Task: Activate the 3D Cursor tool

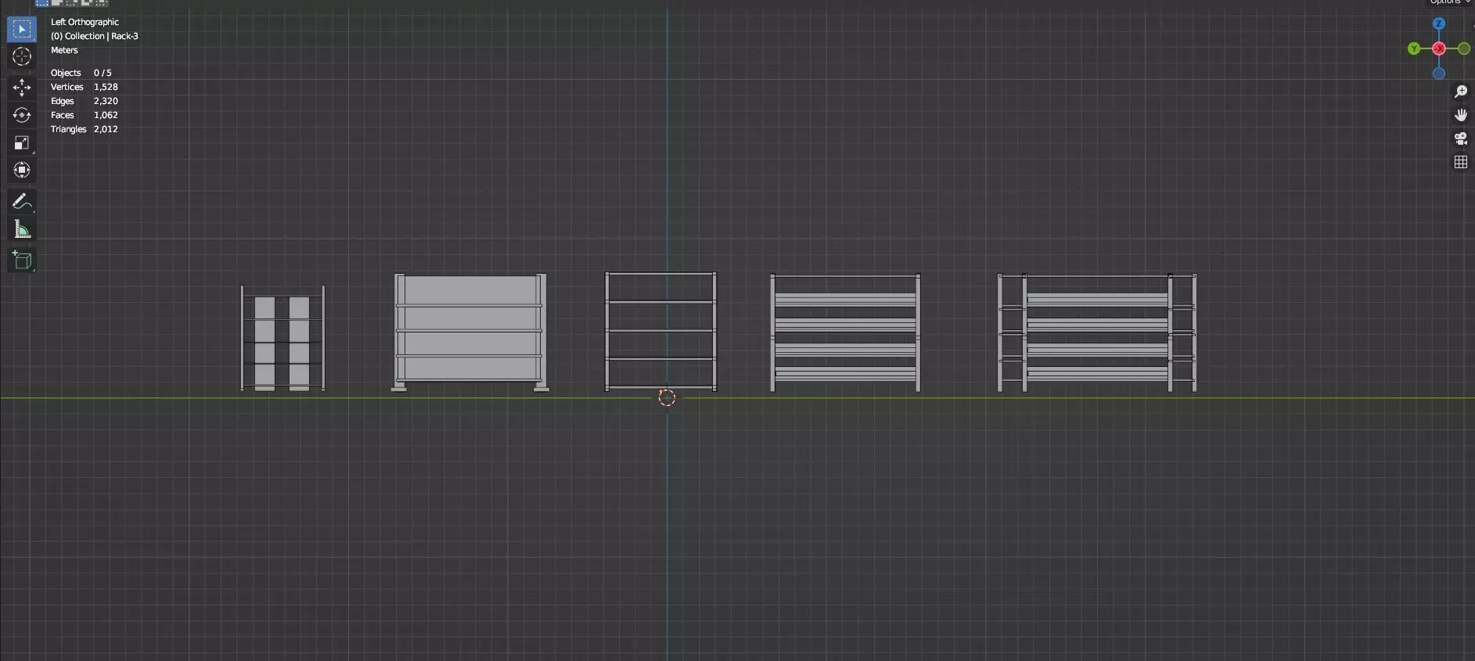Action: (21, 56)
